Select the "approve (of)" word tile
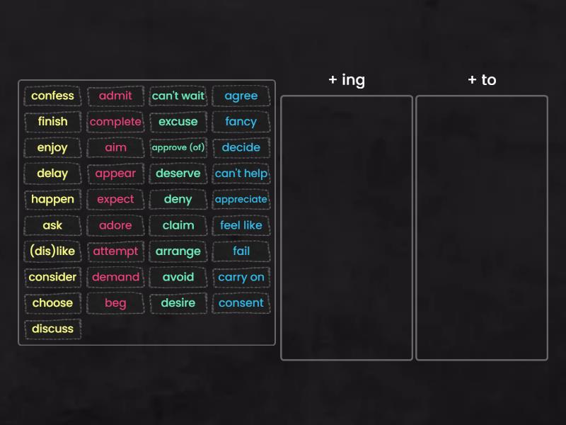The image size is (566, 425). coord(178,147)
